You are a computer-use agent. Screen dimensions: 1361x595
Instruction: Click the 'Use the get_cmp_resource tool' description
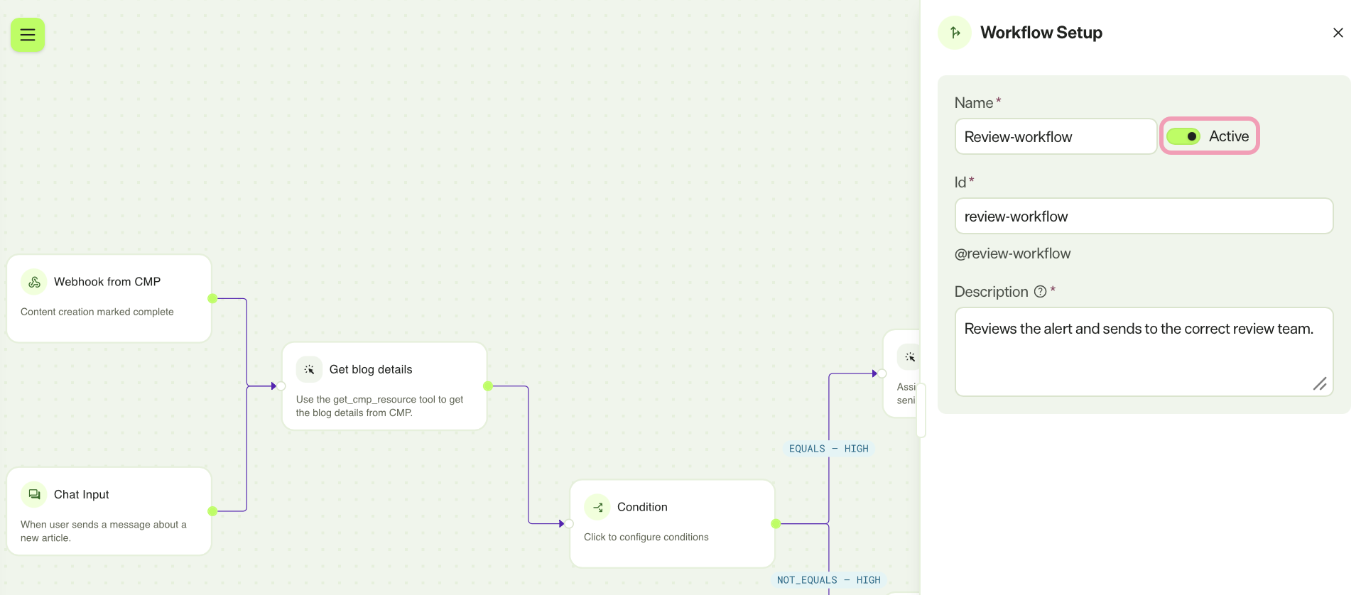(379, 406)
